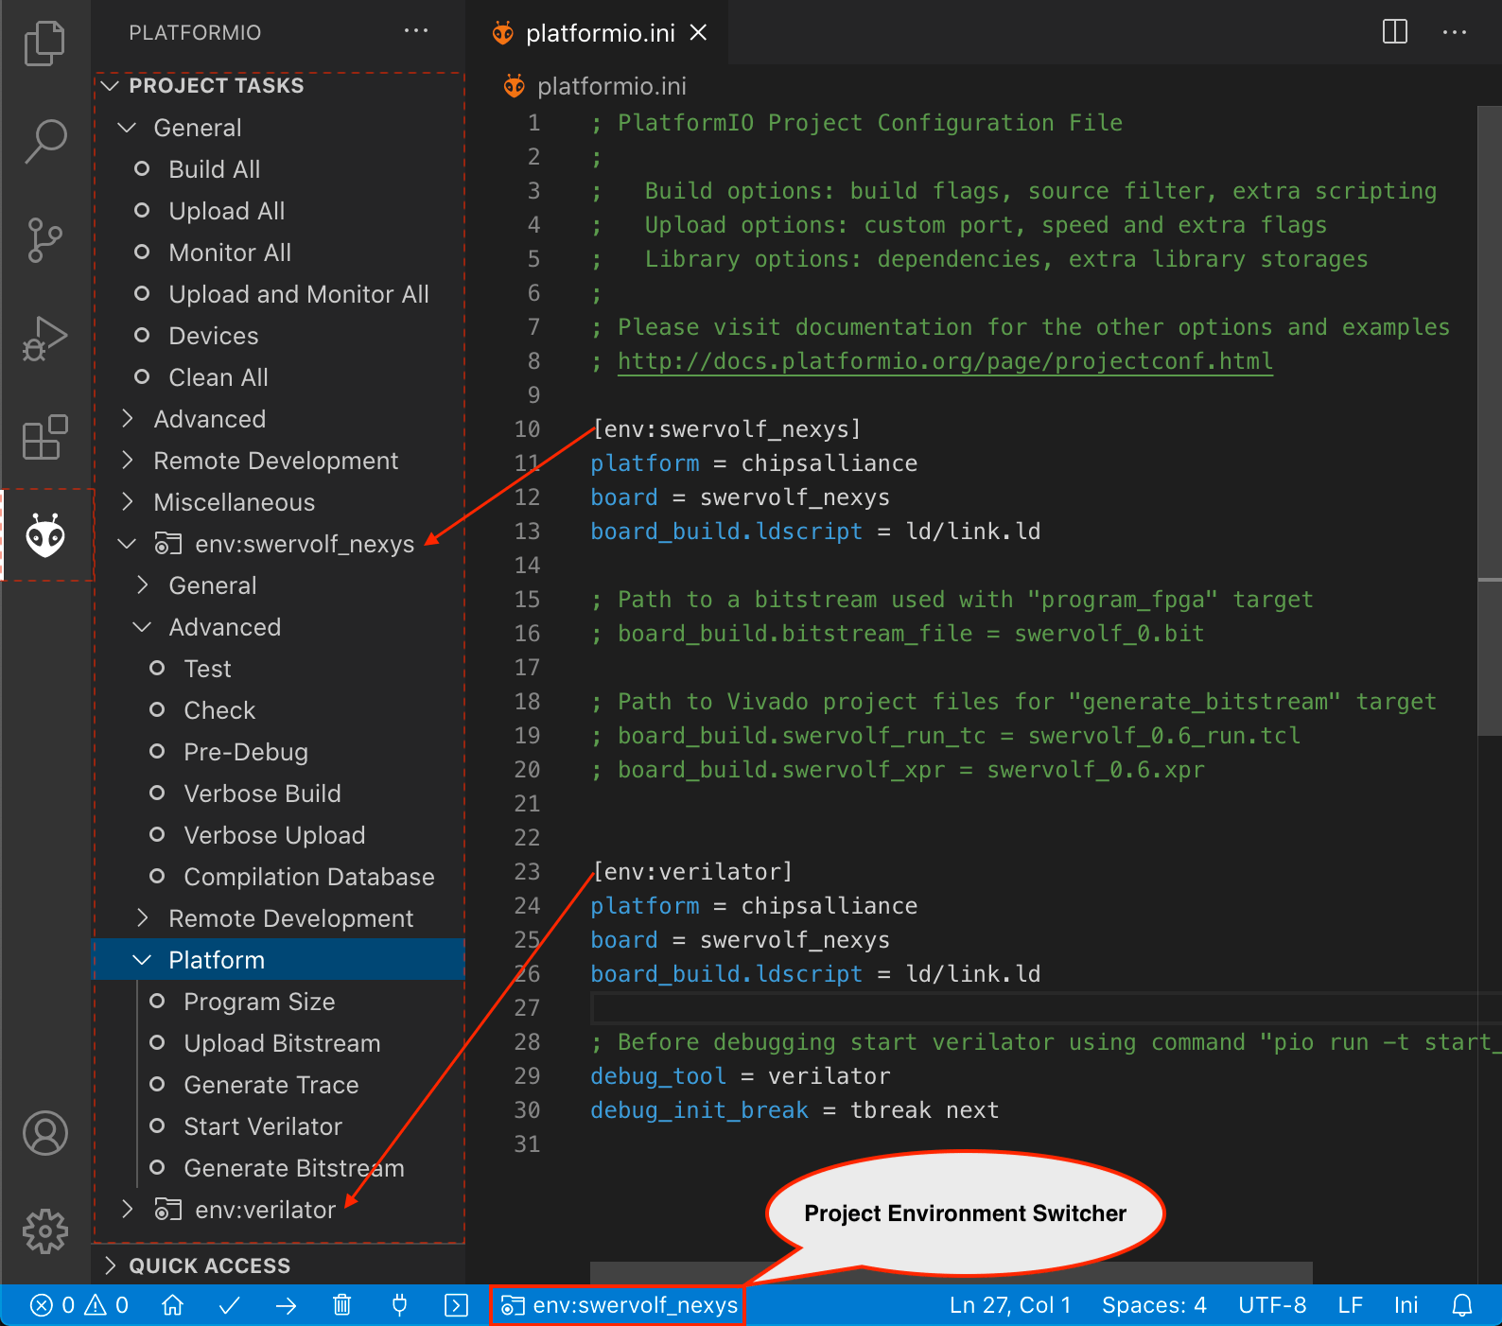
Task: Open PlatformIO terminal icon in status bar
Action: [456, 1305]
